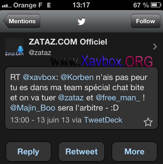Image resolution: width=163 pixels, height=164 pixels.
Task: Go back to Mentions
Action: (21, 21)
